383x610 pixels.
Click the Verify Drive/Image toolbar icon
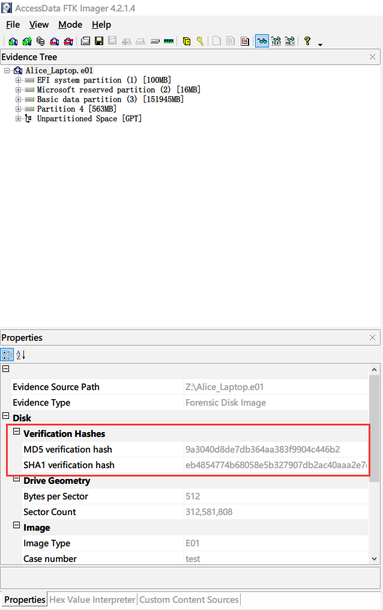pyautogui.click(x=155, y=41)
